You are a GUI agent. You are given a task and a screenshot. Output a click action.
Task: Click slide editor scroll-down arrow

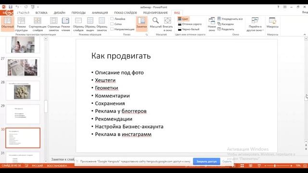point(306,141)
